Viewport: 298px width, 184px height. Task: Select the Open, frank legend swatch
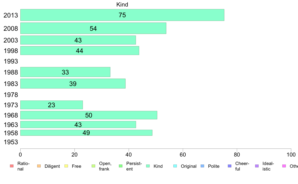[x=93, y=166]
